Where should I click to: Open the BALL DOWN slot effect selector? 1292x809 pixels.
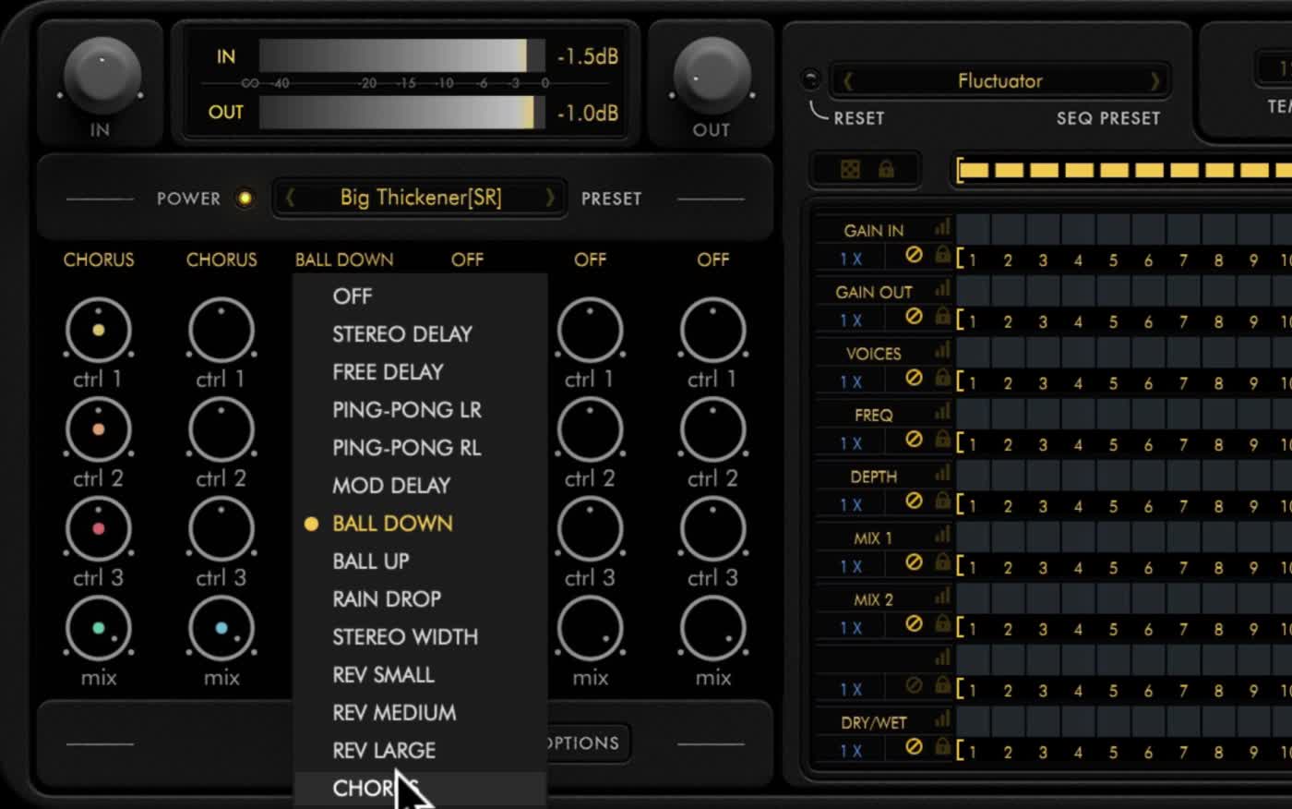[x=344, y=260]
